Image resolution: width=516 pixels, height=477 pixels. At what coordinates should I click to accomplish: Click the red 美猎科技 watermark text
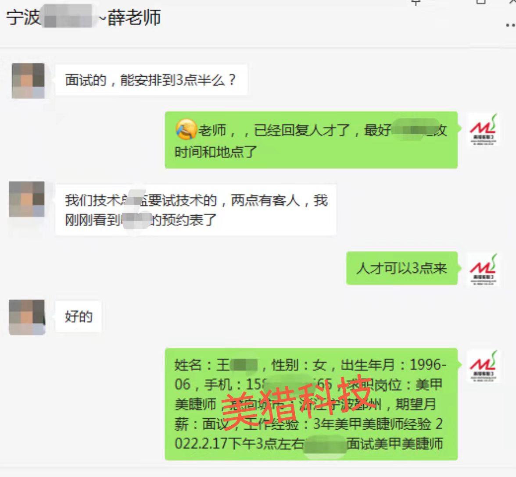point(298,403)
